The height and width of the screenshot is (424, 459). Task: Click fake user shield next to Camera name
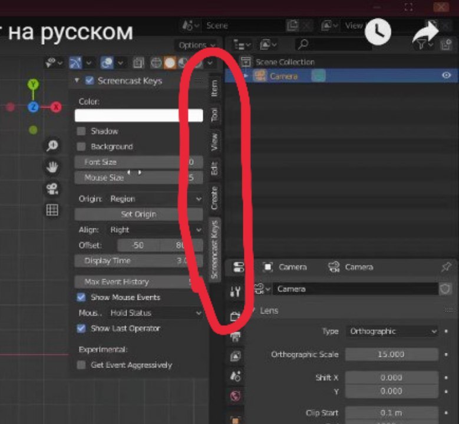click(445, 289)
